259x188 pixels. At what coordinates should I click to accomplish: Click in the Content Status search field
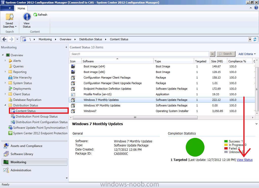[139, 54]
